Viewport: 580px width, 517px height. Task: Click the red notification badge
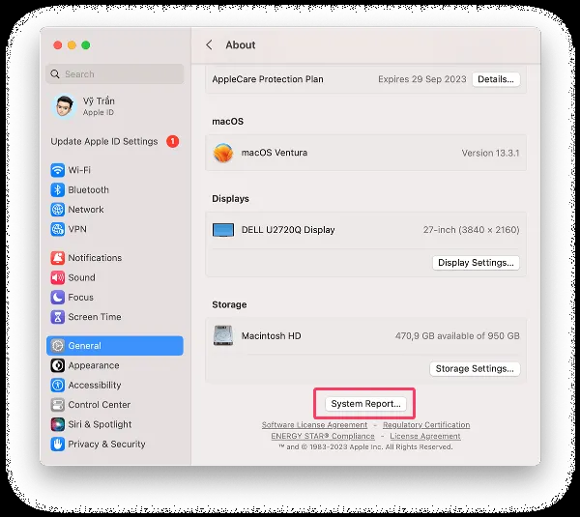[173, 141]
